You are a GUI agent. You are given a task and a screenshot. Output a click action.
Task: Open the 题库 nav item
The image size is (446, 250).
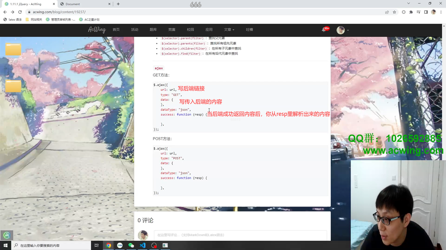point(153,30)
